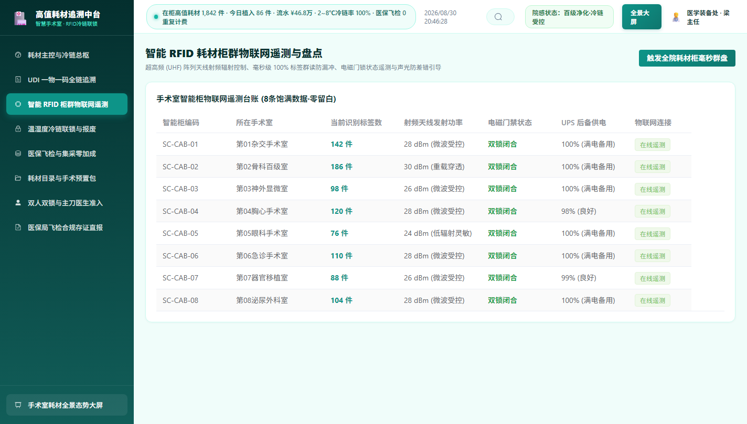
Task: Click the 全景大屏 button
Action: 642,17
